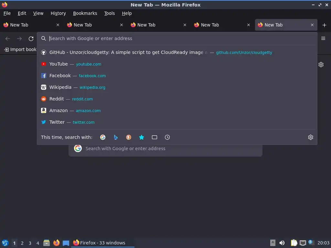Viewport: 331px width, 248px height.
Task: Switch to workspace 3
Action: click(x=30, y=243)
